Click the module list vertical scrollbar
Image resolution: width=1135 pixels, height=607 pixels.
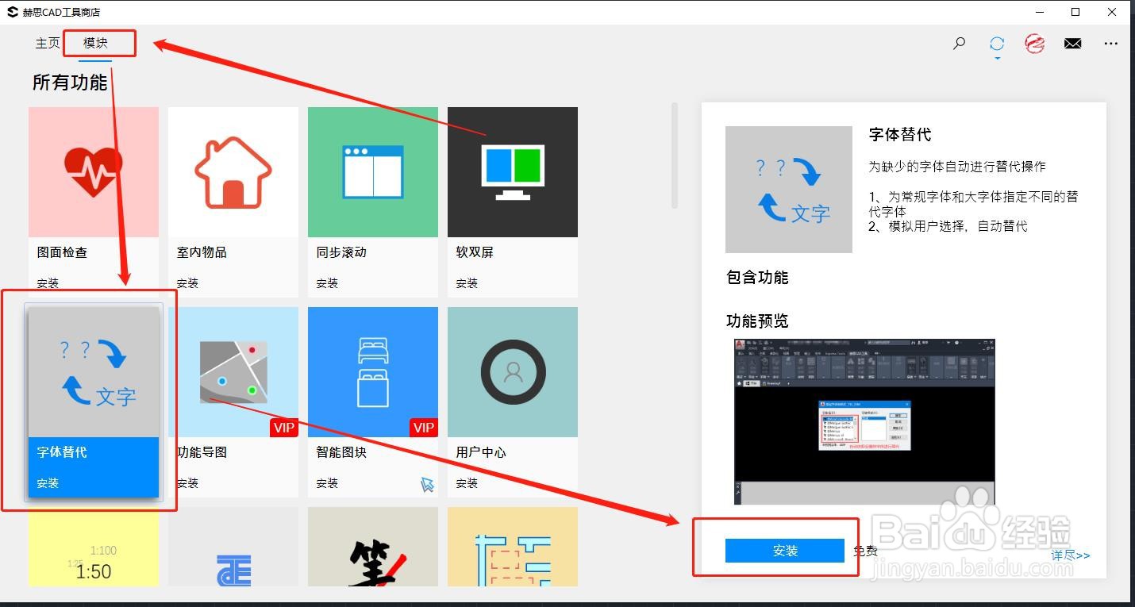675,156
